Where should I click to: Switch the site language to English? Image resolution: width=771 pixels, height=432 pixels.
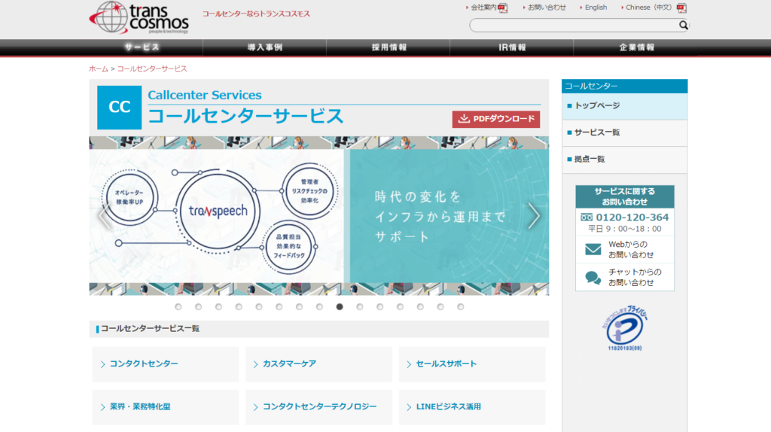pyautogui.click(x=596, y=8)
